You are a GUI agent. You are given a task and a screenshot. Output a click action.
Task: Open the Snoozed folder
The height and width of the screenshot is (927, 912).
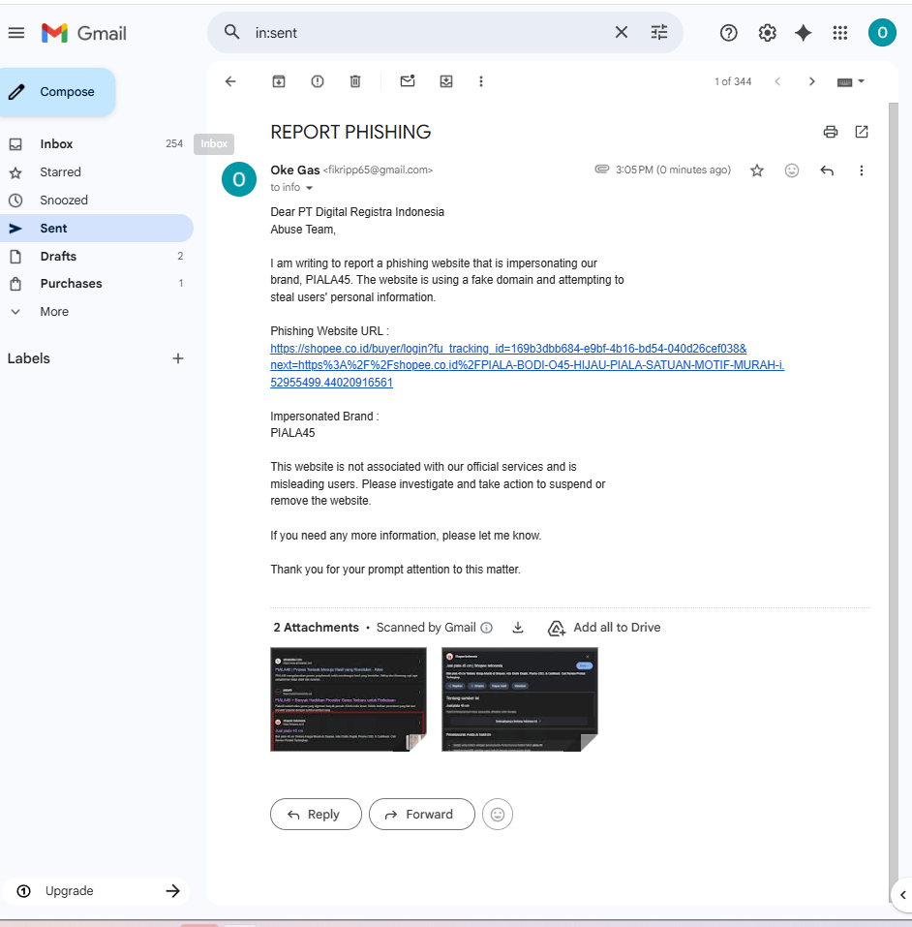click(97, 200)
